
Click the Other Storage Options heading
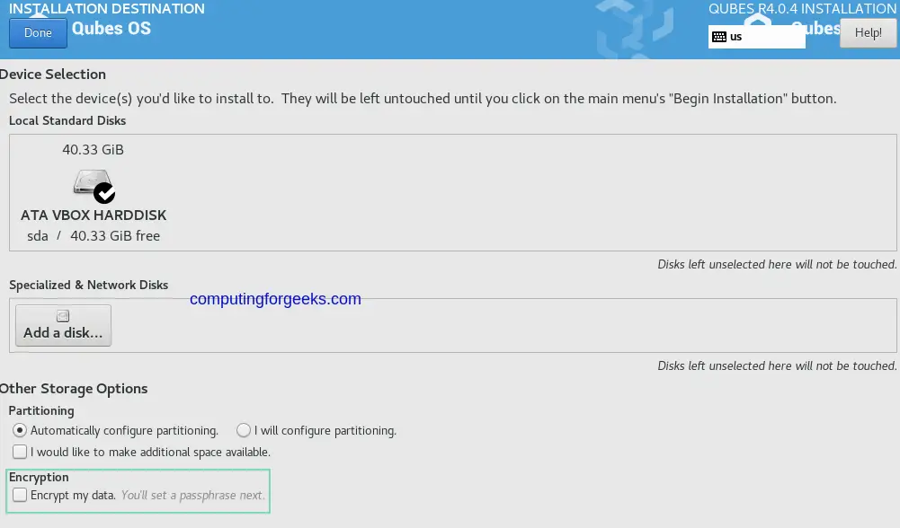[74, 389]
